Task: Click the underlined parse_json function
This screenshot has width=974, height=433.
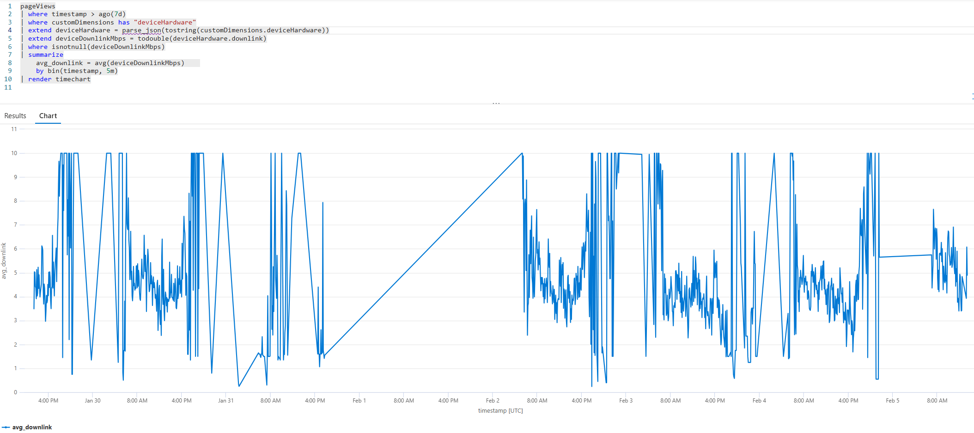Action: 141,30
